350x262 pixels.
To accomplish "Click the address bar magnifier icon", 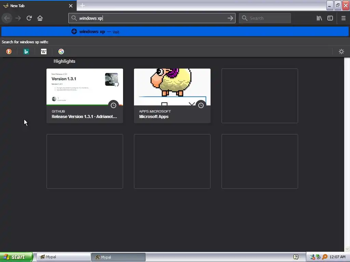I will coord(74,18).
